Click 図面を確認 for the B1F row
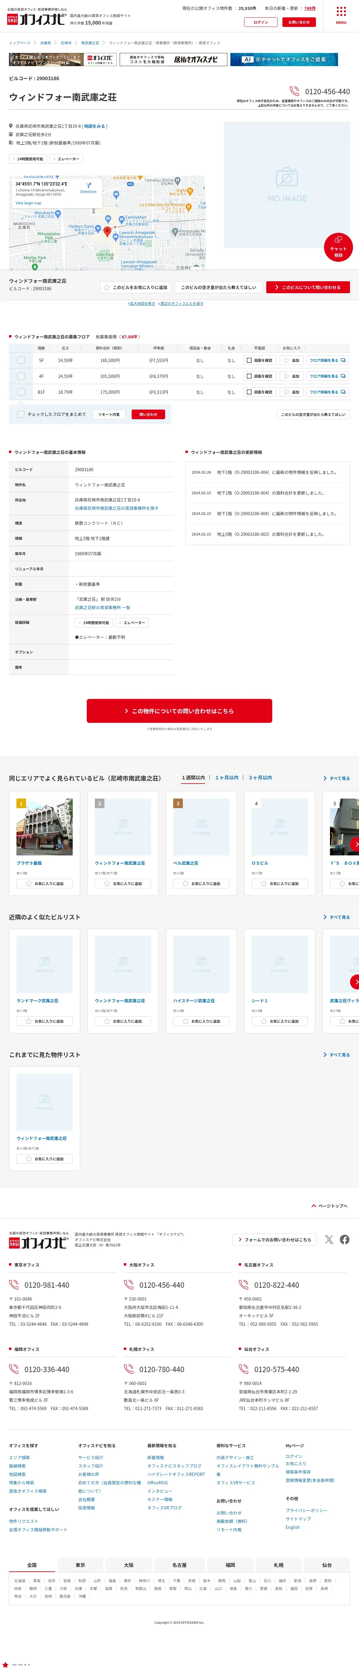This screenshot has width=359, height=1671. pyautogui.click(x=260, y=392)
